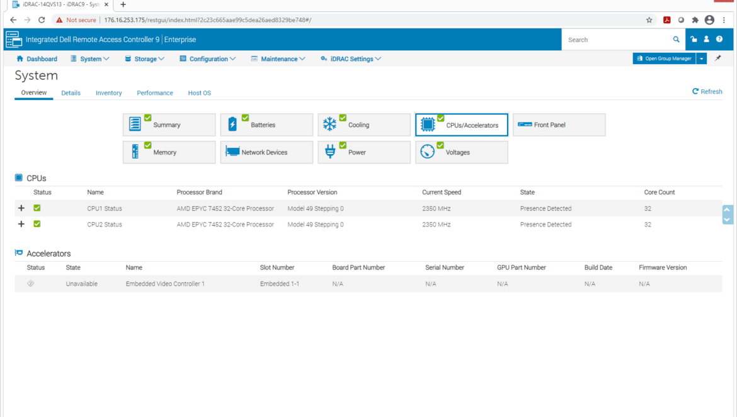Click the Summary list icon
This screenshot has width=737, height=417.
135,124
